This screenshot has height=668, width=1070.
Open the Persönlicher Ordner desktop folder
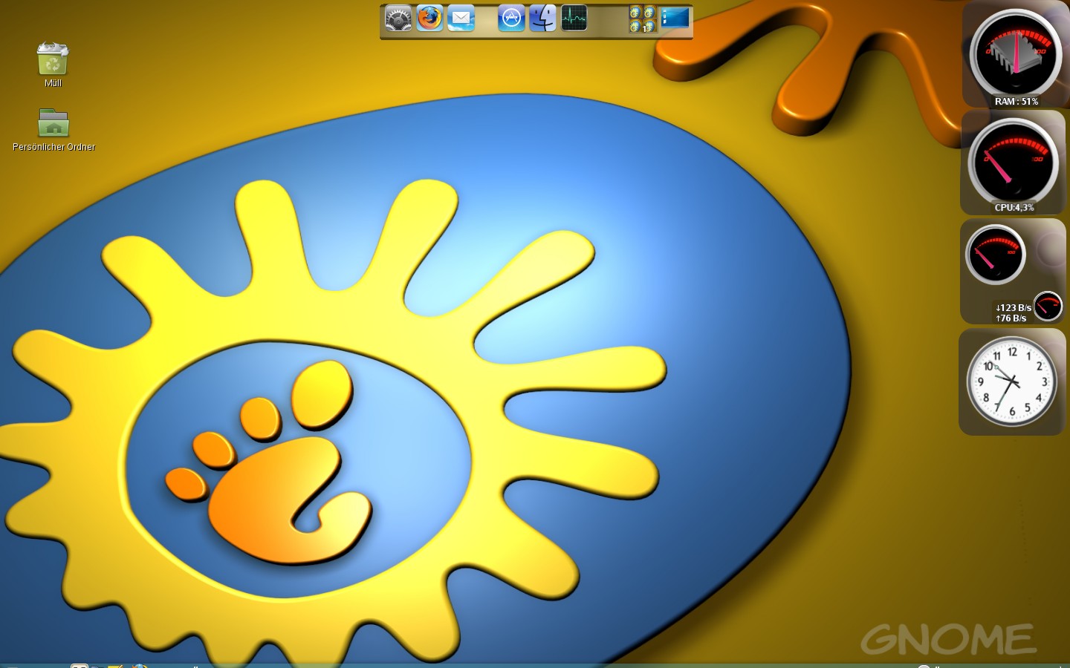53,122
